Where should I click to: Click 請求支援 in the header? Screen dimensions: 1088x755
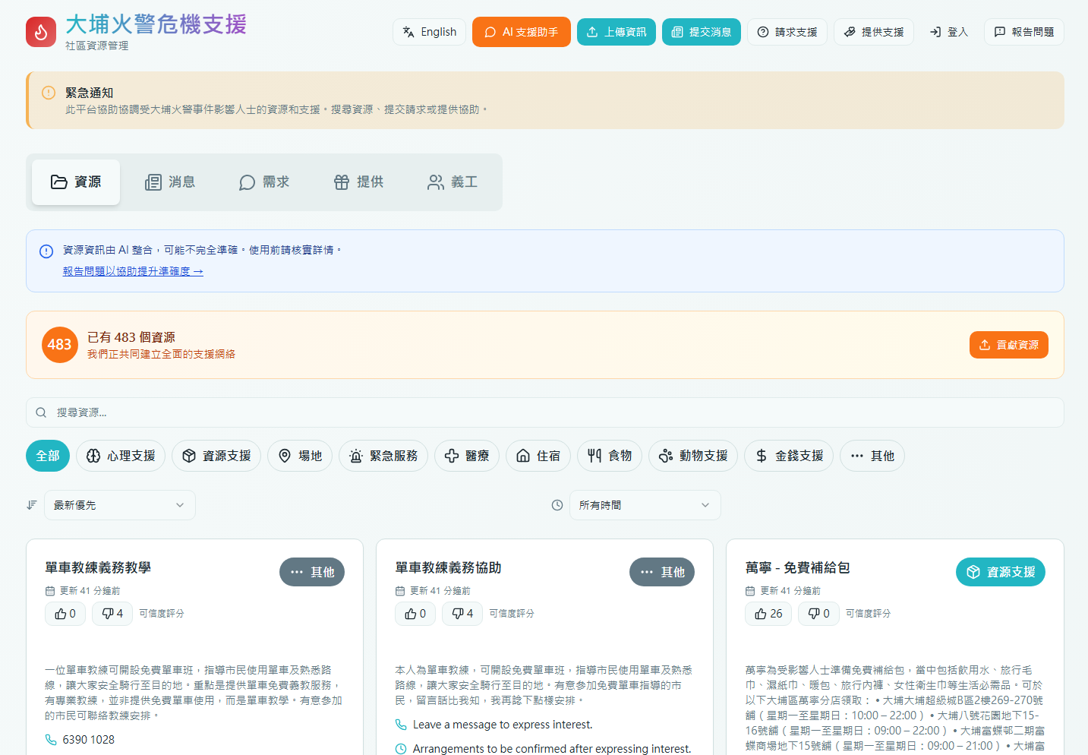(787, 32)
